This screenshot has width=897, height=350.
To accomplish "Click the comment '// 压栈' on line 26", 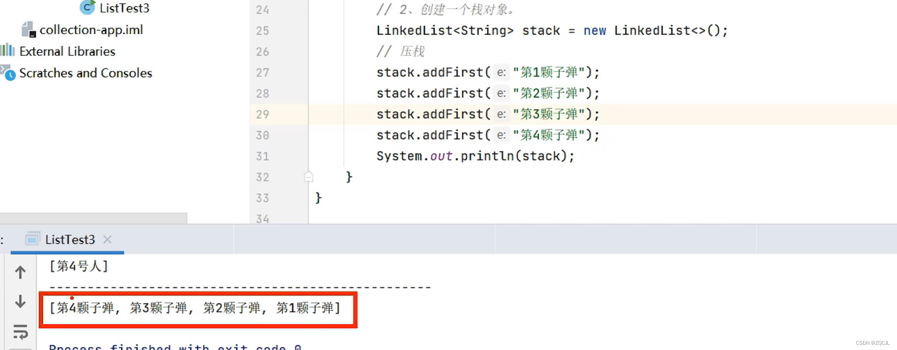I will click(x=400, y=52).
